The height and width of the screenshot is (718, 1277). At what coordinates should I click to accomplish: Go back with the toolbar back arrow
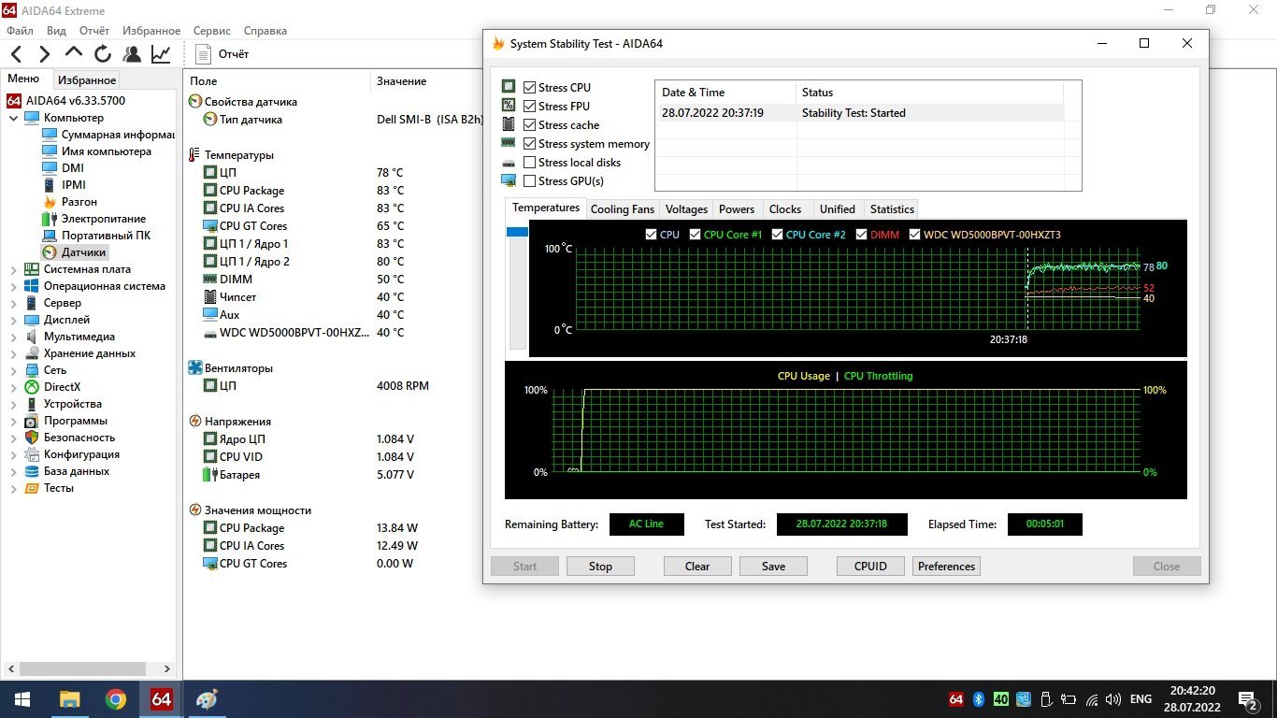coord(17,54)
